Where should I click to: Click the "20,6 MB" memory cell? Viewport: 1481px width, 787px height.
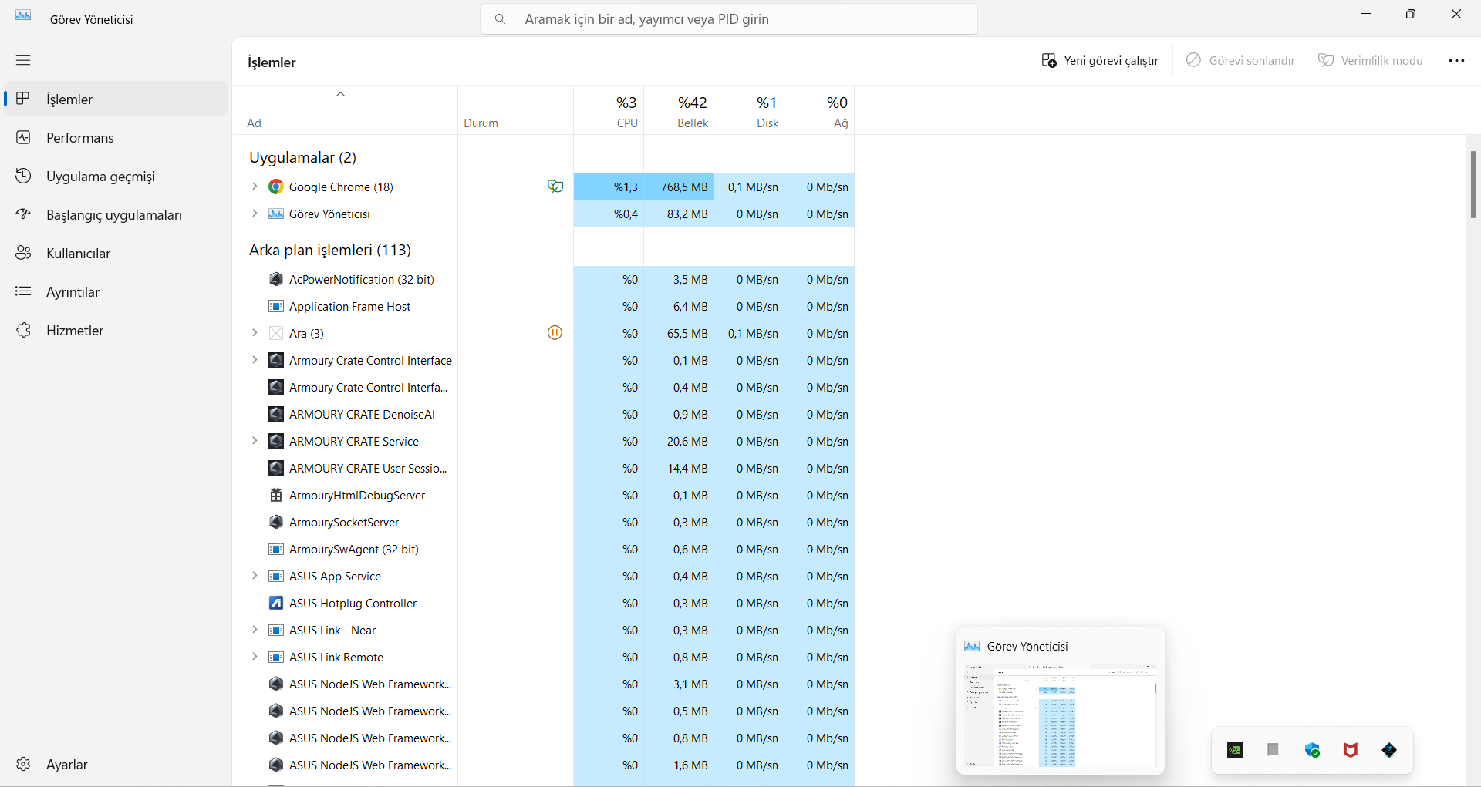coord(679,441)
